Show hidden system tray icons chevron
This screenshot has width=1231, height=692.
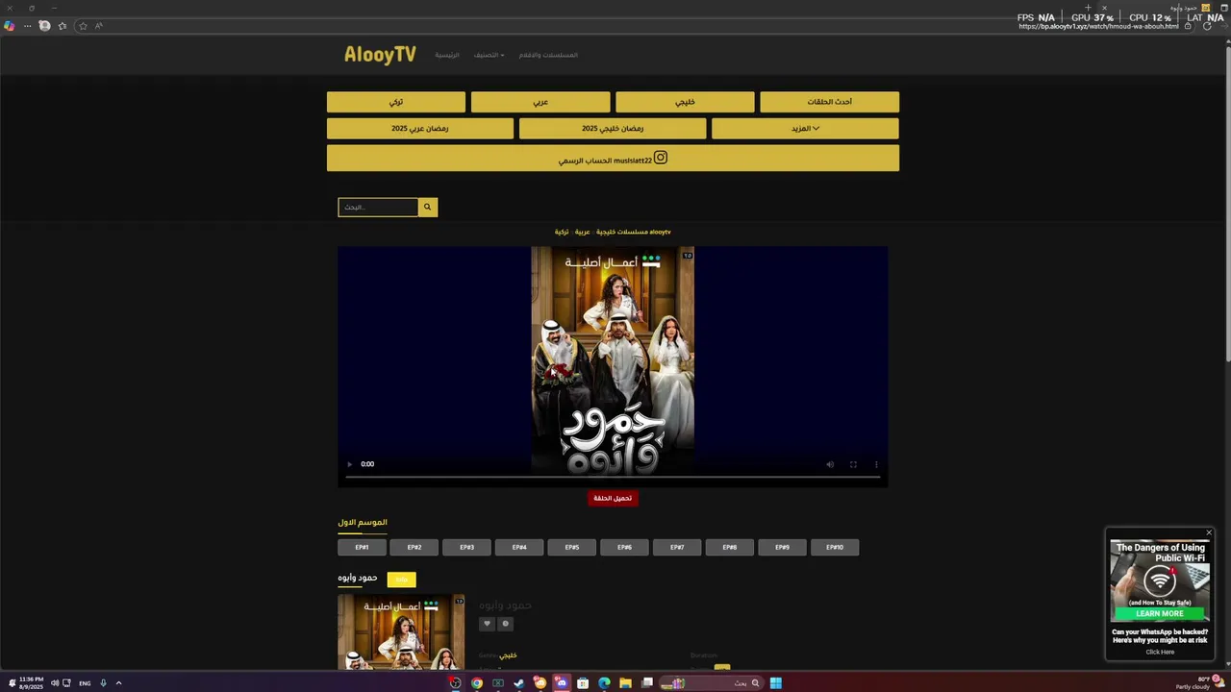[118, 683]
